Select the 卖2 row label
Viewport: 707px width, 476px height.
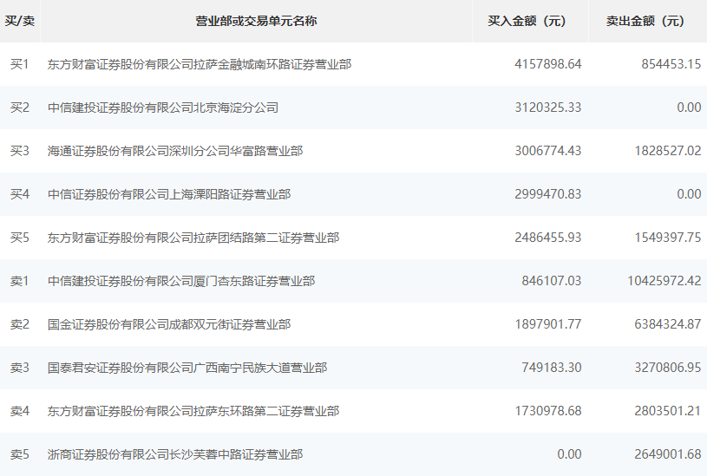(x=19, y=324)
